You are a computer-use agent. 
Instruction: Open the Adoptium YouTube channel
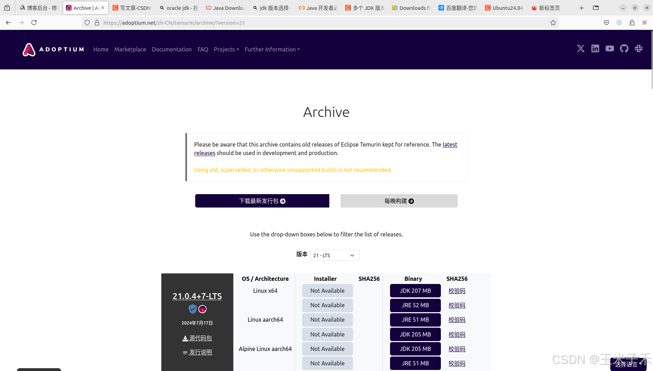[610, 49]
